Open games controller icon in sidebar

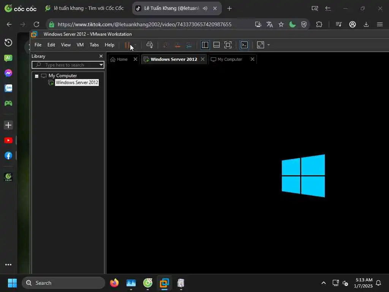(8, 103)
